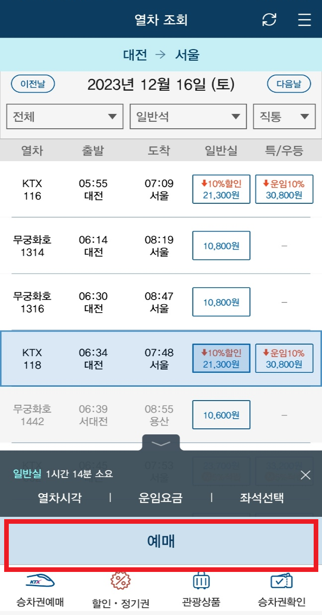Refresh the train search results
Viewport: 322px width, 615px height.
(x=269, y=19)
